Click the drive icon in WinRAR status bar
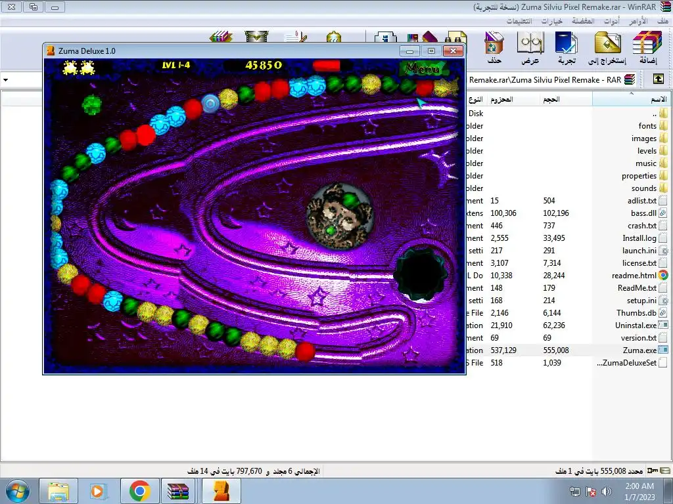This screenshot has height=504, width=673. (665, 471)
